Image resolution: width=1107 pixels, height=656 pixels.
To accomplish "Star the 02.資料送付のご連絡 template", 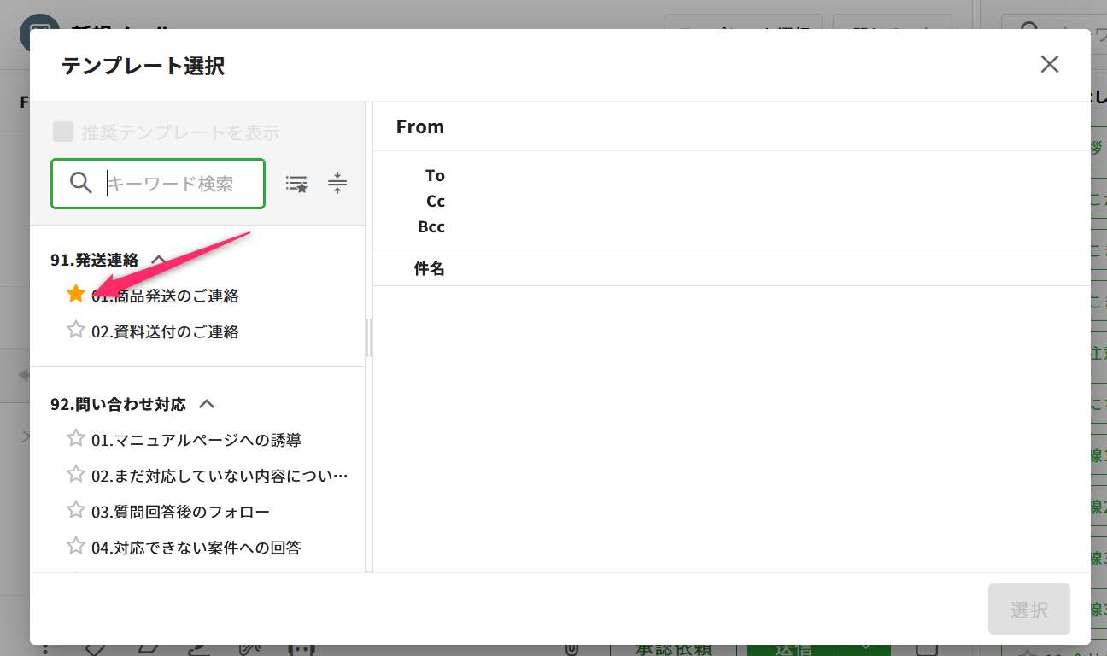I will click(76, 330).
